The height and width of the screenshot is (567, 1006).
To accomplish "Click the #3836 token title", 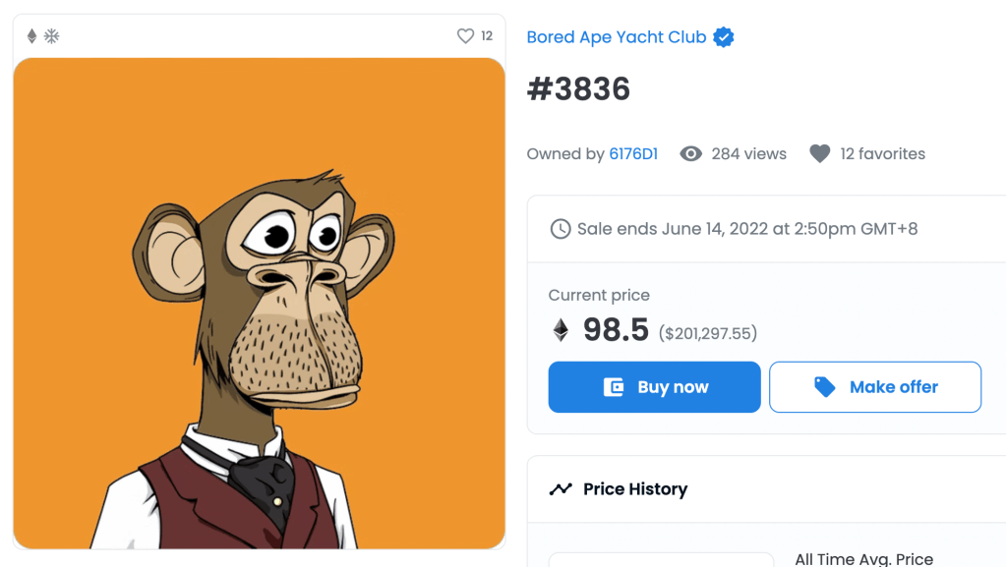I will tap(578, 89).
